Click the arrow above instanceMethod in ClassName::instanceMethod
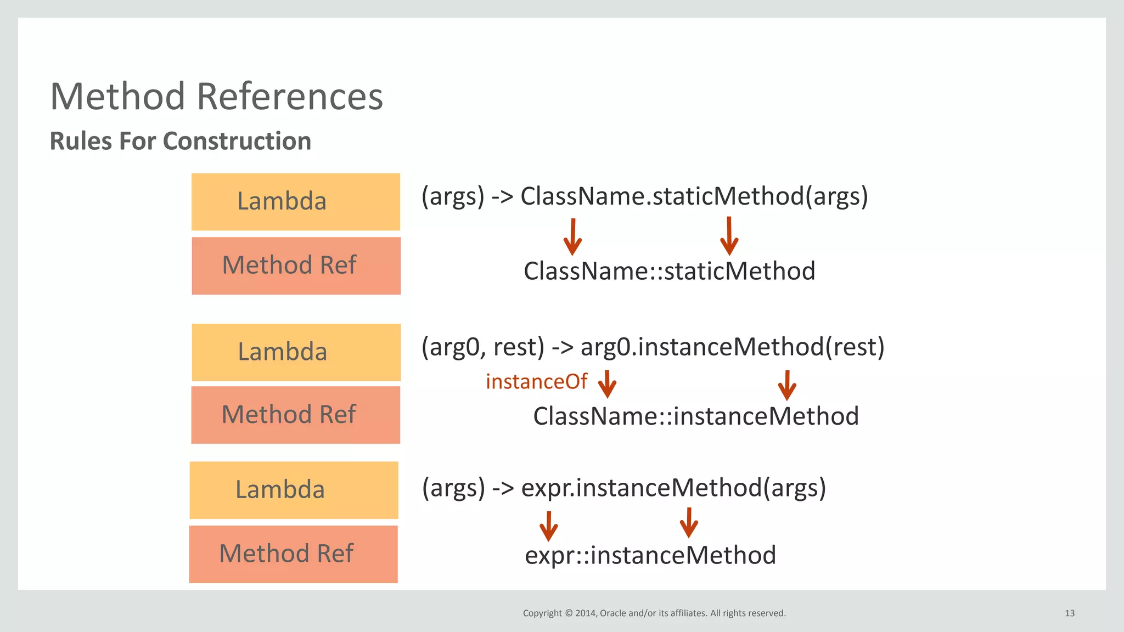Screen dimensions: 1124x632 pos(787,385)
